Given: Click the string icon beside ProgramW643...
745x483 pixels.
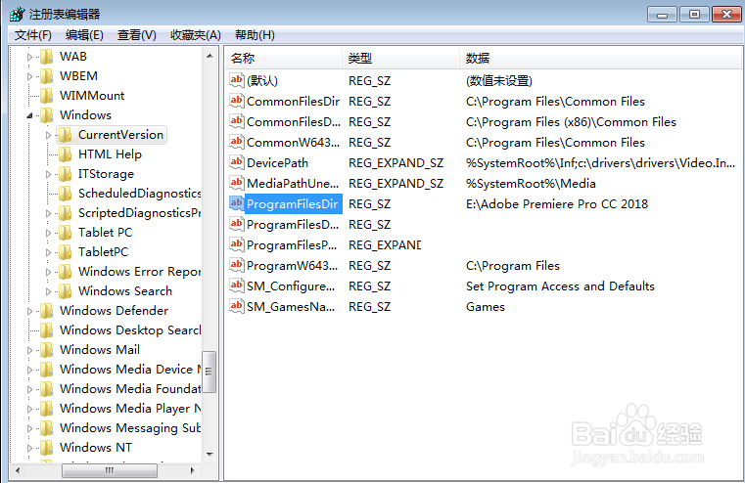Looking at the screenshot, I should (x=236, y=265).
